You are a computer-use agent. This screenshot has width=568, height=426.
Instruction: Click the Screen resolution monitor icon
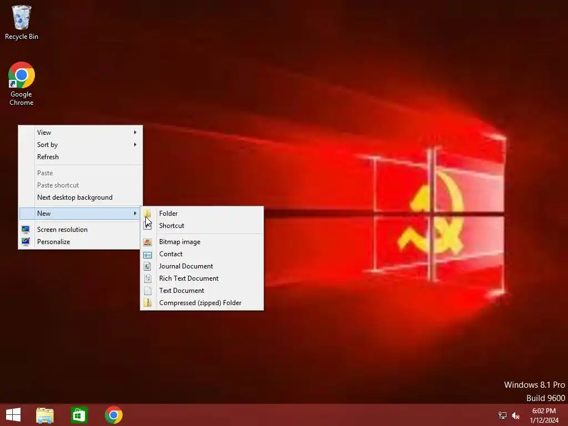pyautogui.click(x=26, y=229)
